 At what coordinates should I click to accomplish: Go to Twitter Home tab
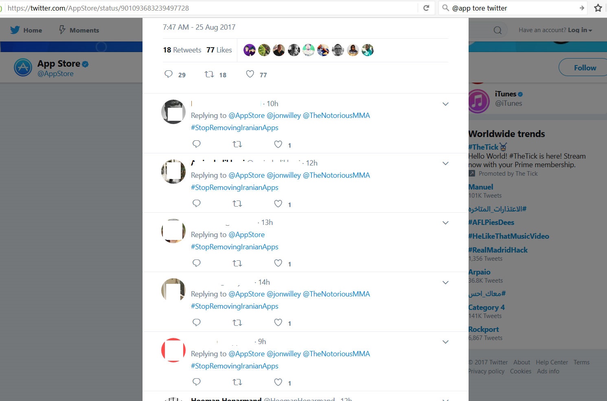coord(26,30)
